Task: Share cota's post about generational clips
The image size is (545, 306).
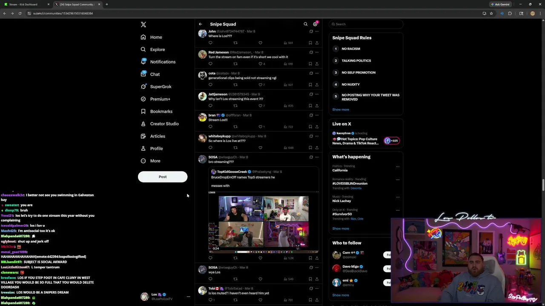Action: (x=317, y=85)
